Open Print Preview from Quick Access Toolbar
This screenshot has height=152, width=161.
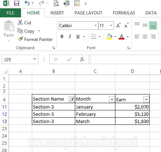click(x=56, y=3)
